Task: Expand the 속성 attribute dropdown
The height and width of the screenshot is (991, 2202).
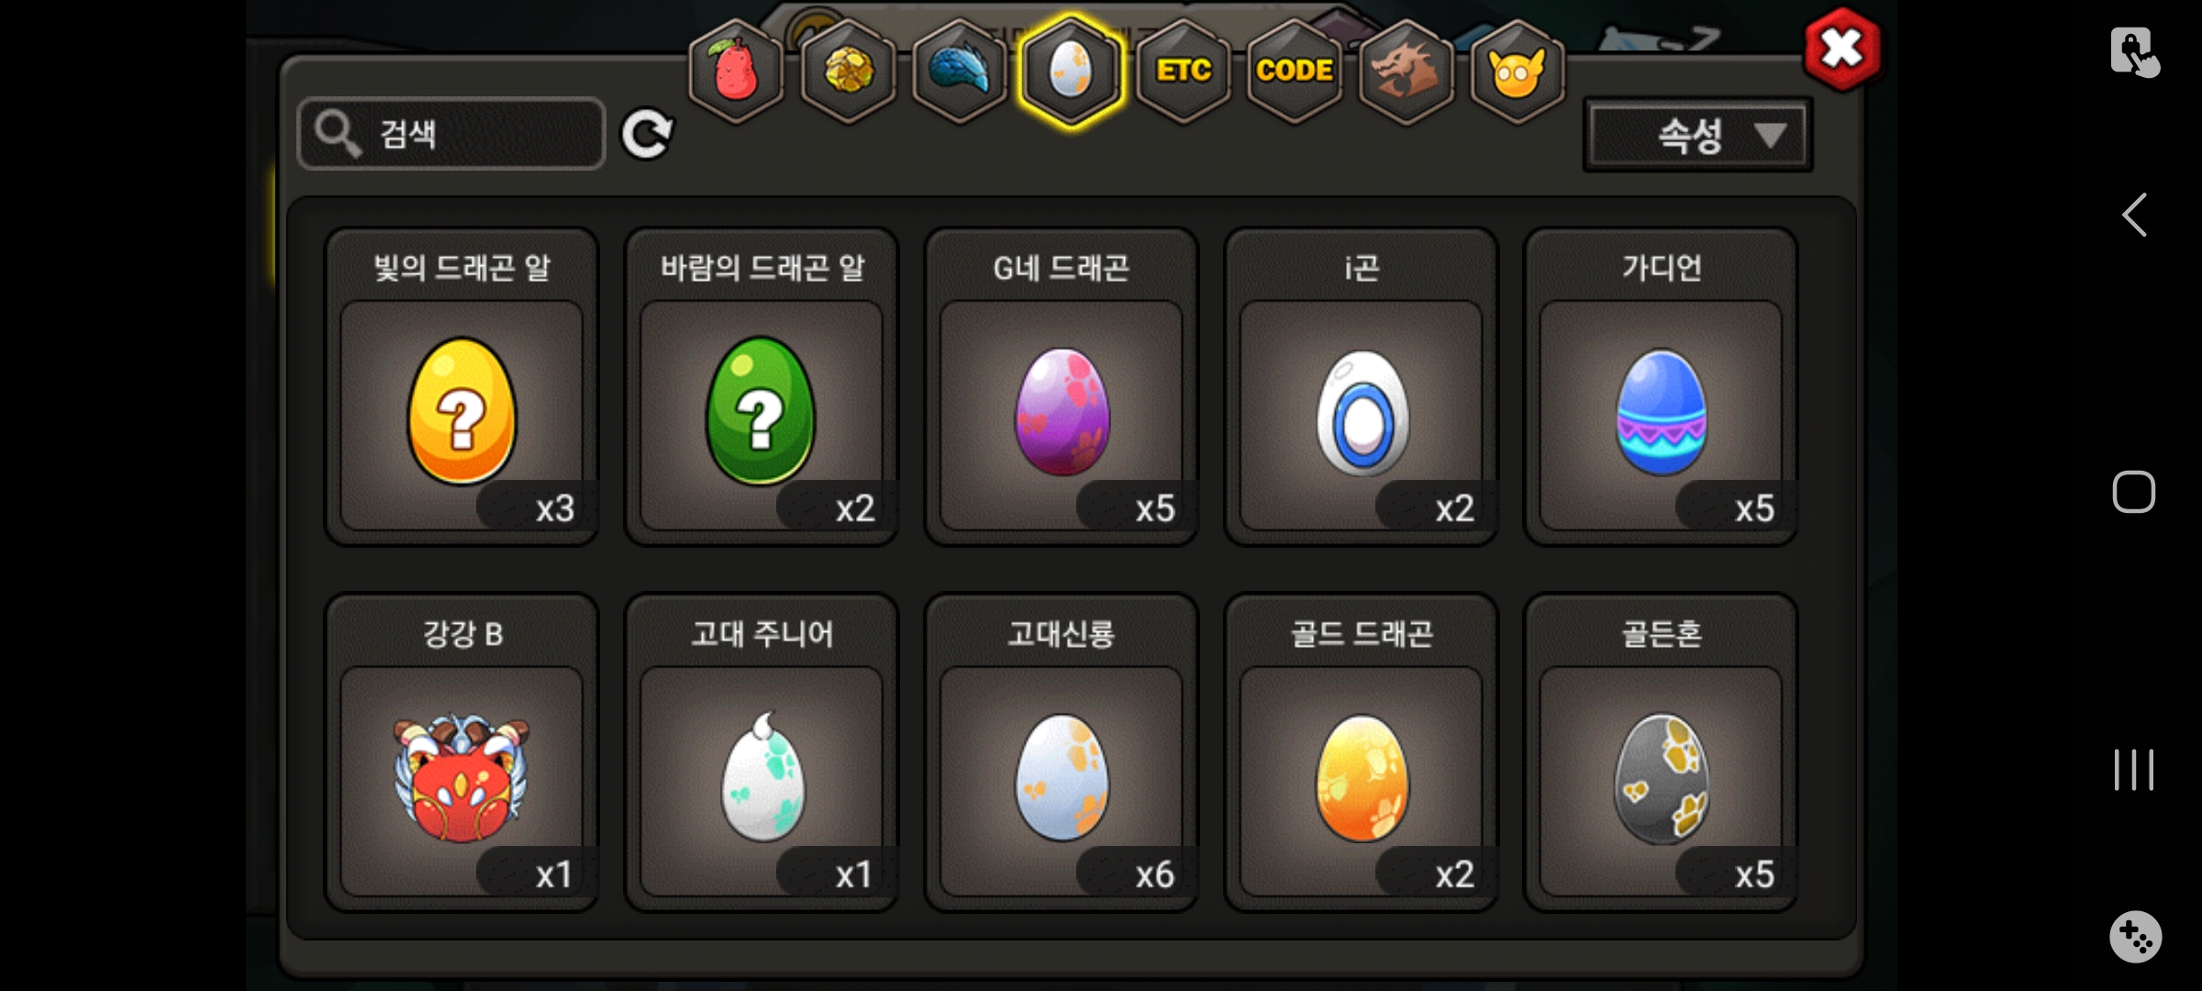Action: [x=1697, y=135]
